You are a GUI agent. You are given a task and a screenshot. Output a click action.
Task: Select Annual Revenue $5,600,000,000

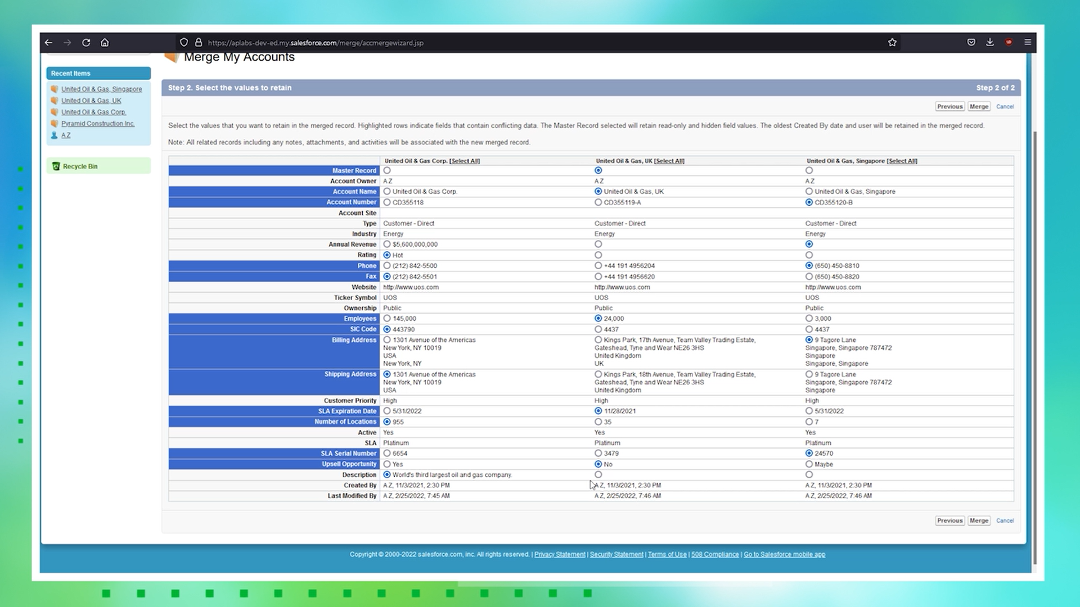click(387, 244)
